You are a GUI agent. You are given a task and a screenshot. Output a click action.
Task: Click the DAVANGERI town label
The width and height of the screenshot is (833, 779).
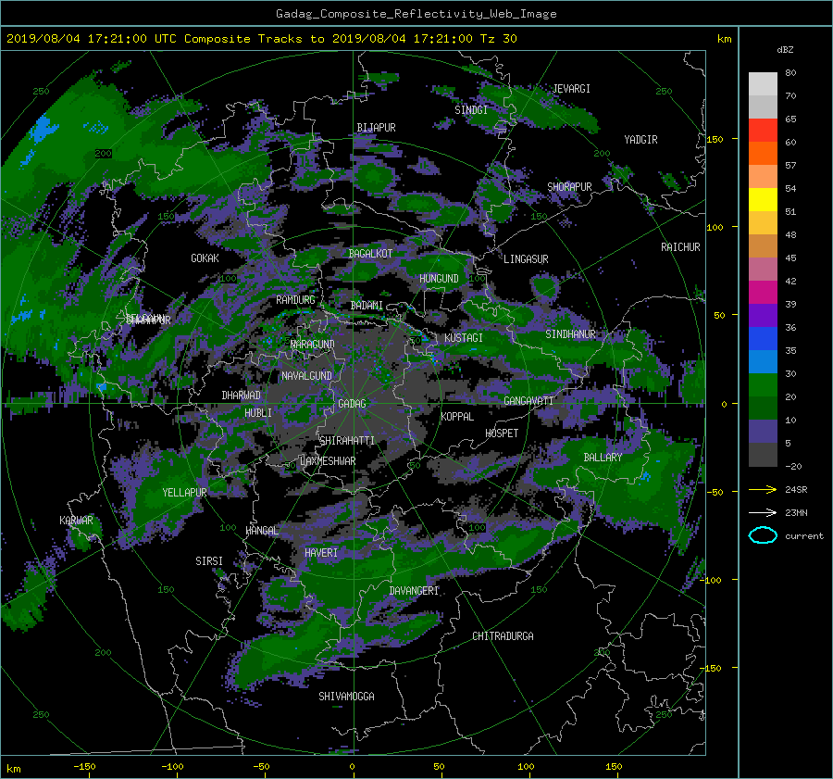point(414,591)
